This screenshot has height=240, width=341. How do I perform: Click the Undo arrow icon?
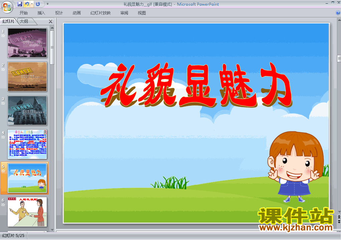coord(27,4)
